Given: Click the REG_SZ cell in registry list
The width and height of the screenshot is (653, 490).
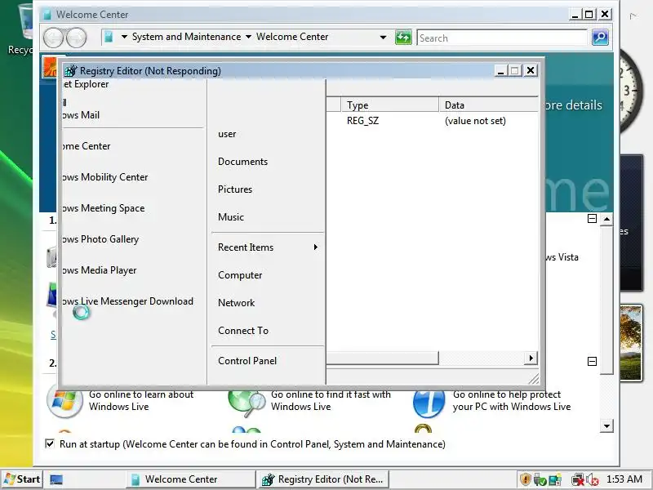Looking at the screenshot, I should (362, 121).
